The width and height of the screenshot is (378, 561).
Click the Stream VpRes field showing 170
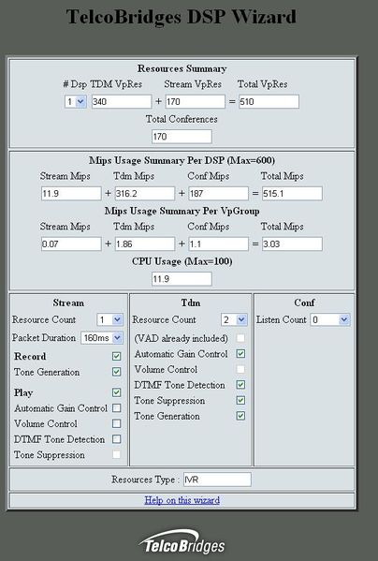pos(196,101)
